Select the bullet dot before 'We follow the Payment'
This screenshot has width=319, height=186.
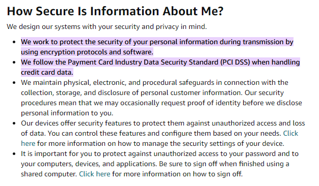pyautogui.click(x=14, y=63)
